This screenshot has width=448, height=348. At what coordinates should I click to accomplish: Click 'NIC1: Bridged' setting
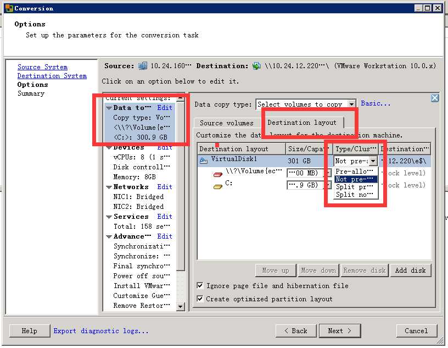138,197
